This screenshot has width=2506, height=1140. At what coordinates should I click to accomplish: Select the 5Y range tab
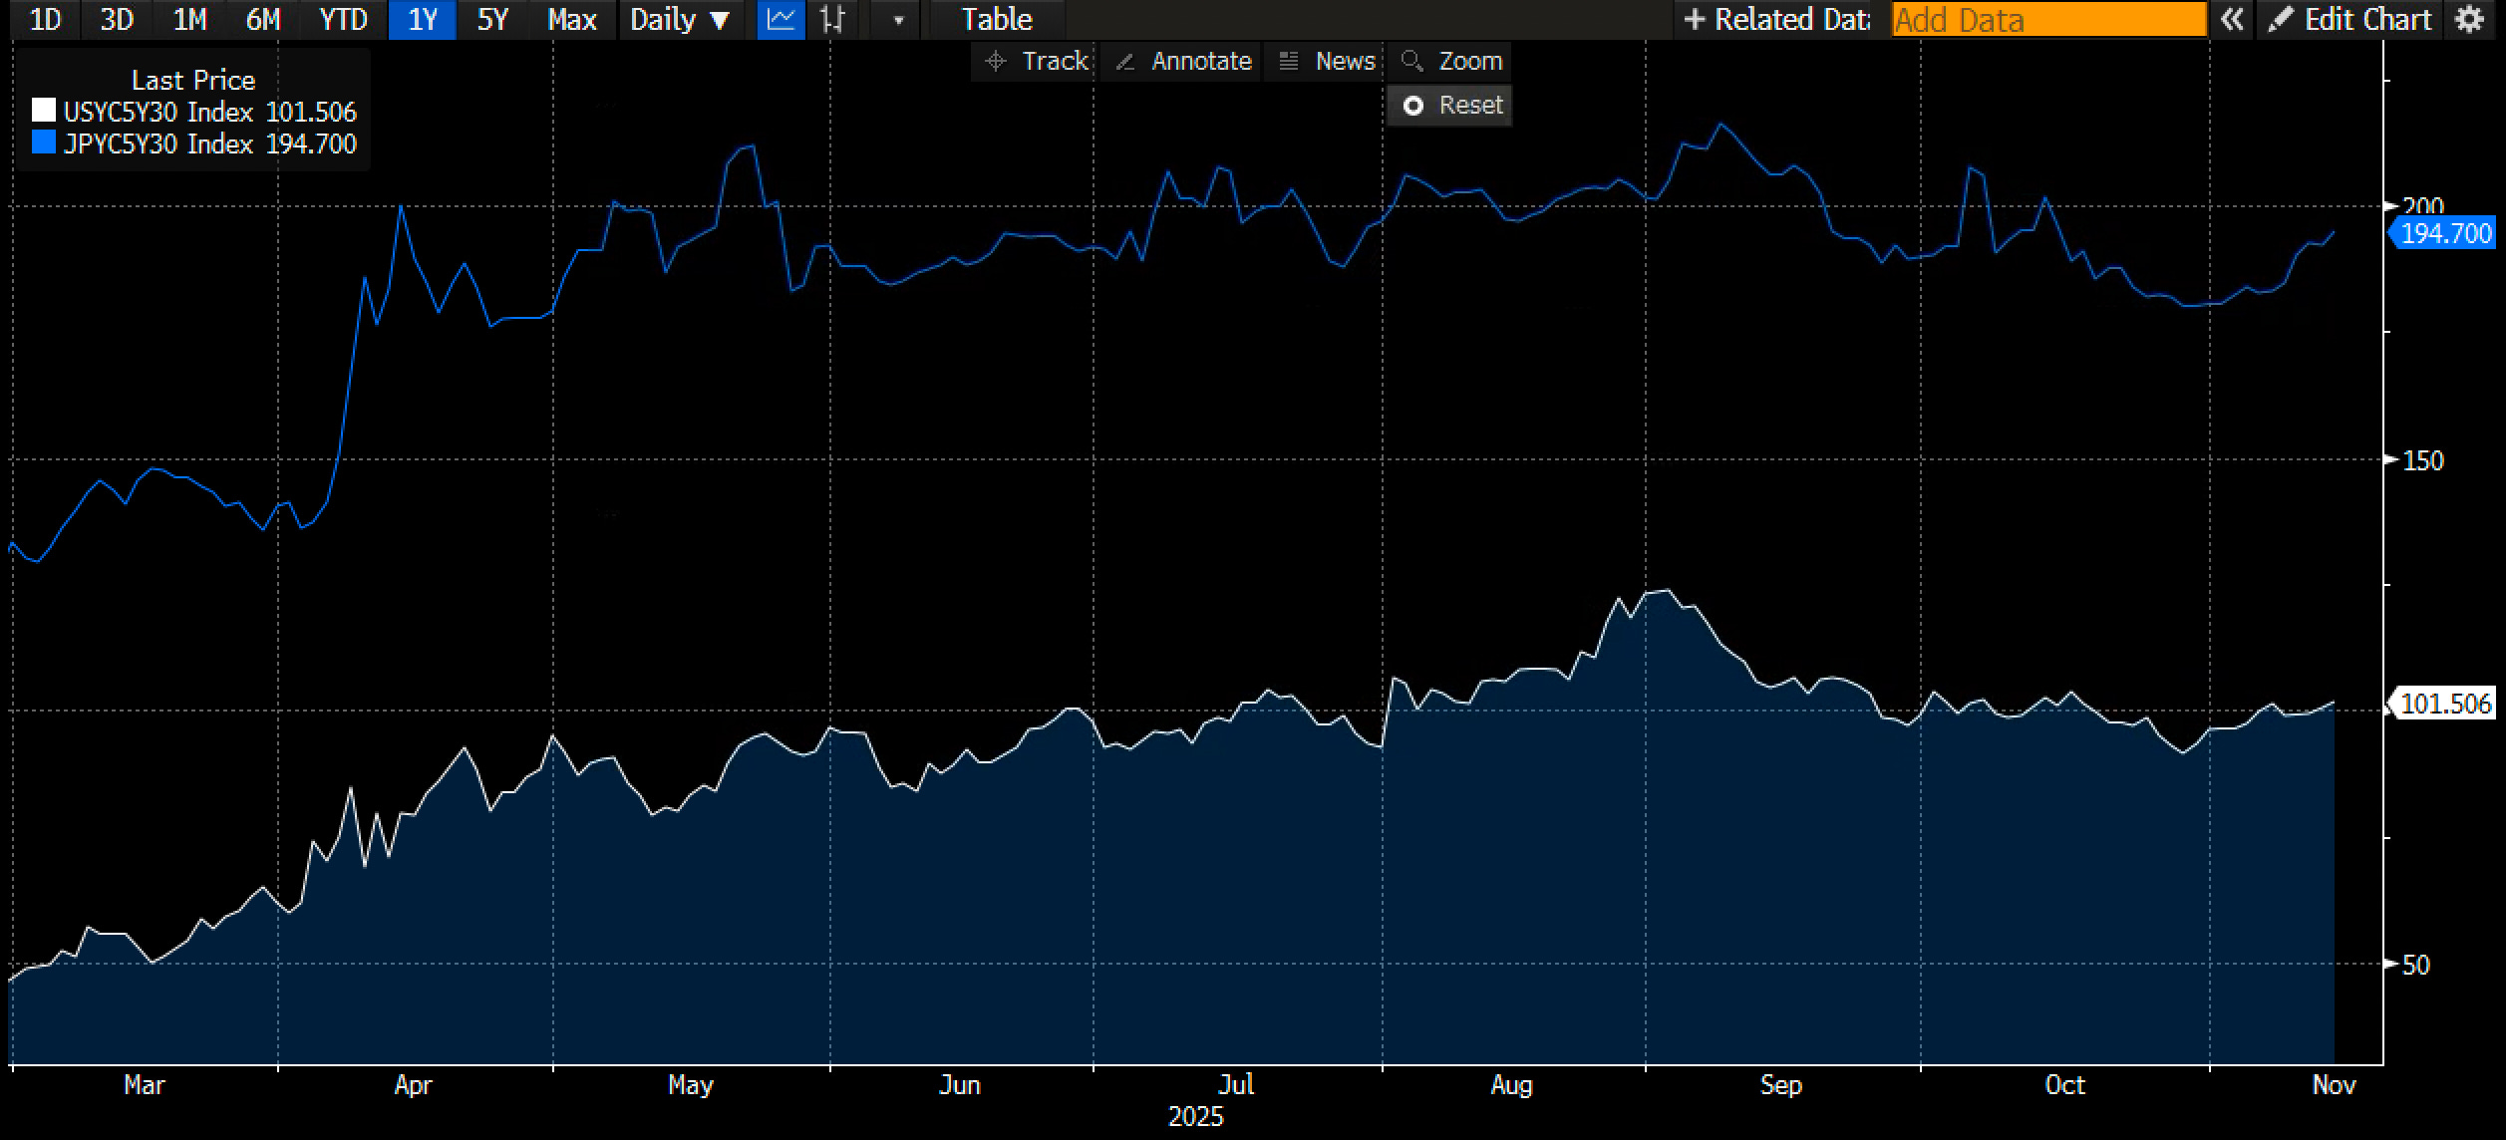[x=492, y=20]
